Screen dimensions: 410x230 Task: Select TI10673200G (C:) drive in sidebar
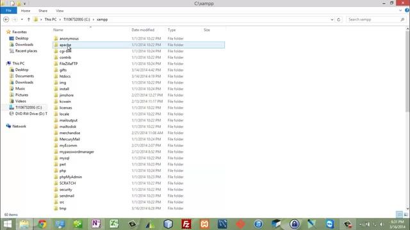pyautogui.click(x=28, y=107)
